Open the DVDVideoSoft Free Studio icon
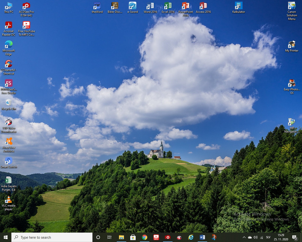 (8, 87)
